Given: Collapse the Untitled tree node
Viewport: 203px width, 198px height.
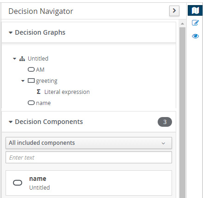Looking at the screenshot, I should (14, 59).
